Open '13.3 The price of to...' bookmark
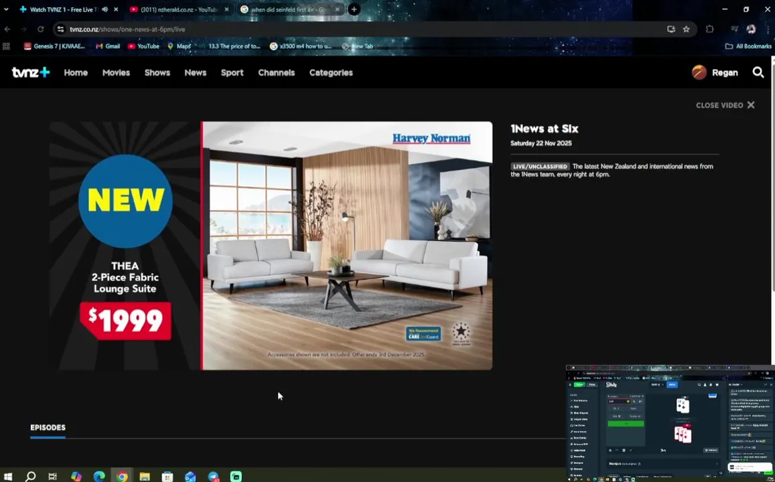This screenshot has height=482, width=775. tap(229, 46)
